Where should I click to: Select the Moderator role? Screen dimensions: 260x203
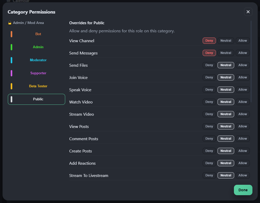(38, 60)
